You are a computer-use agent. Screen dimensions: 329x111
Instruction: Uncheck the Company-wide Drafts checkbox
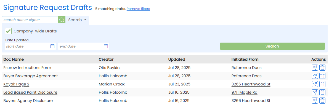(8, 31)
